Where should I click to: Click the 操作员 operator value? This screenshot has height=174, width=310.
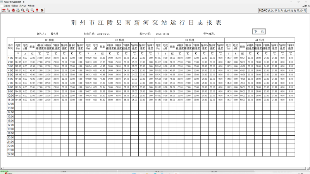55,34
